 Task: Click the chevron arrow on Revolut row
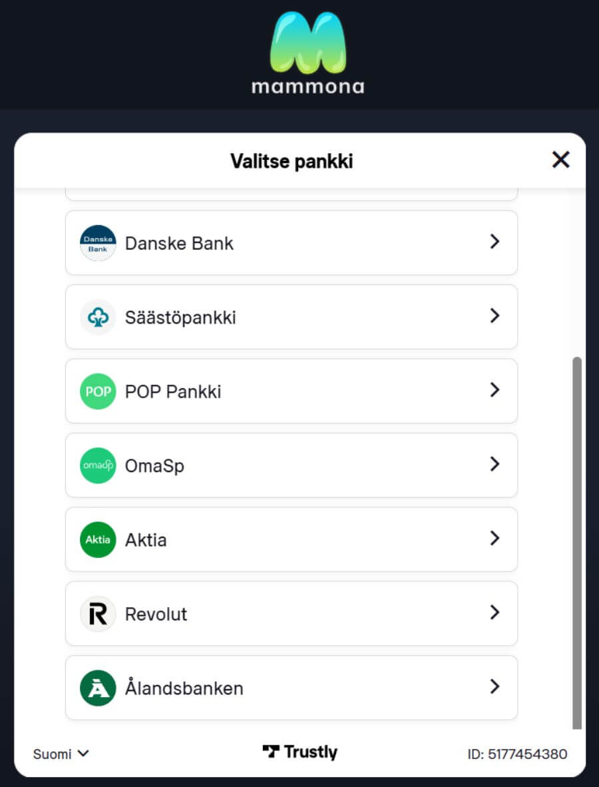[495, 613]
